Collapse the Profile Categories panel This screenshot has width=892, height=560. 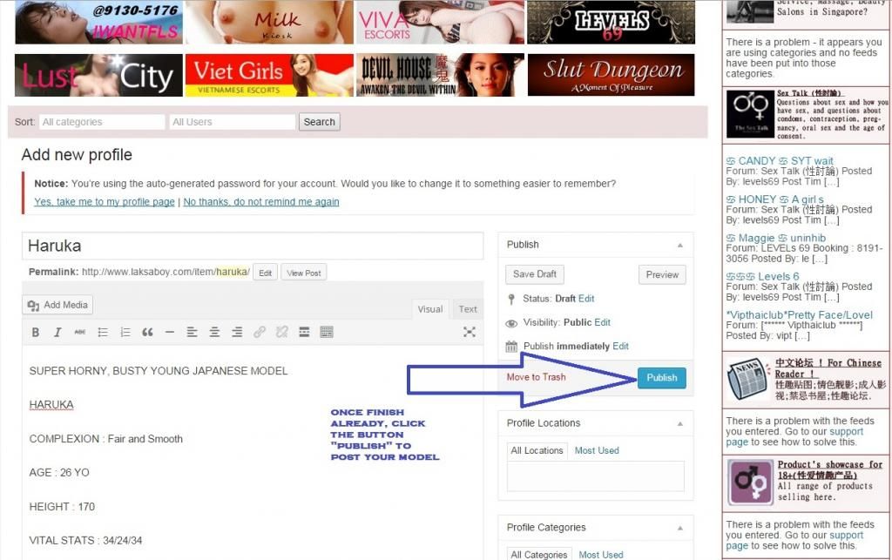[679, 528]
